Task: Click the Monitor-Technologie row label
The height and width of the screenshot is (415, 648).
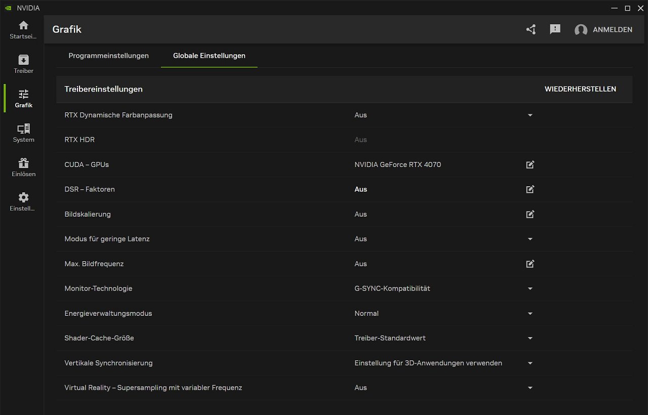Action: [98, 288]
